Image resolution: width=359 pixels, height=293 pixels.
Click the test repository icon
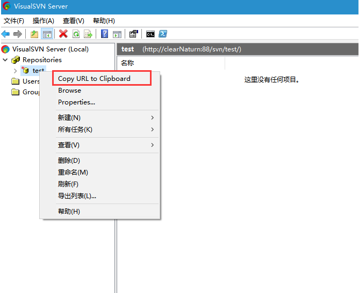coord(25,70)
